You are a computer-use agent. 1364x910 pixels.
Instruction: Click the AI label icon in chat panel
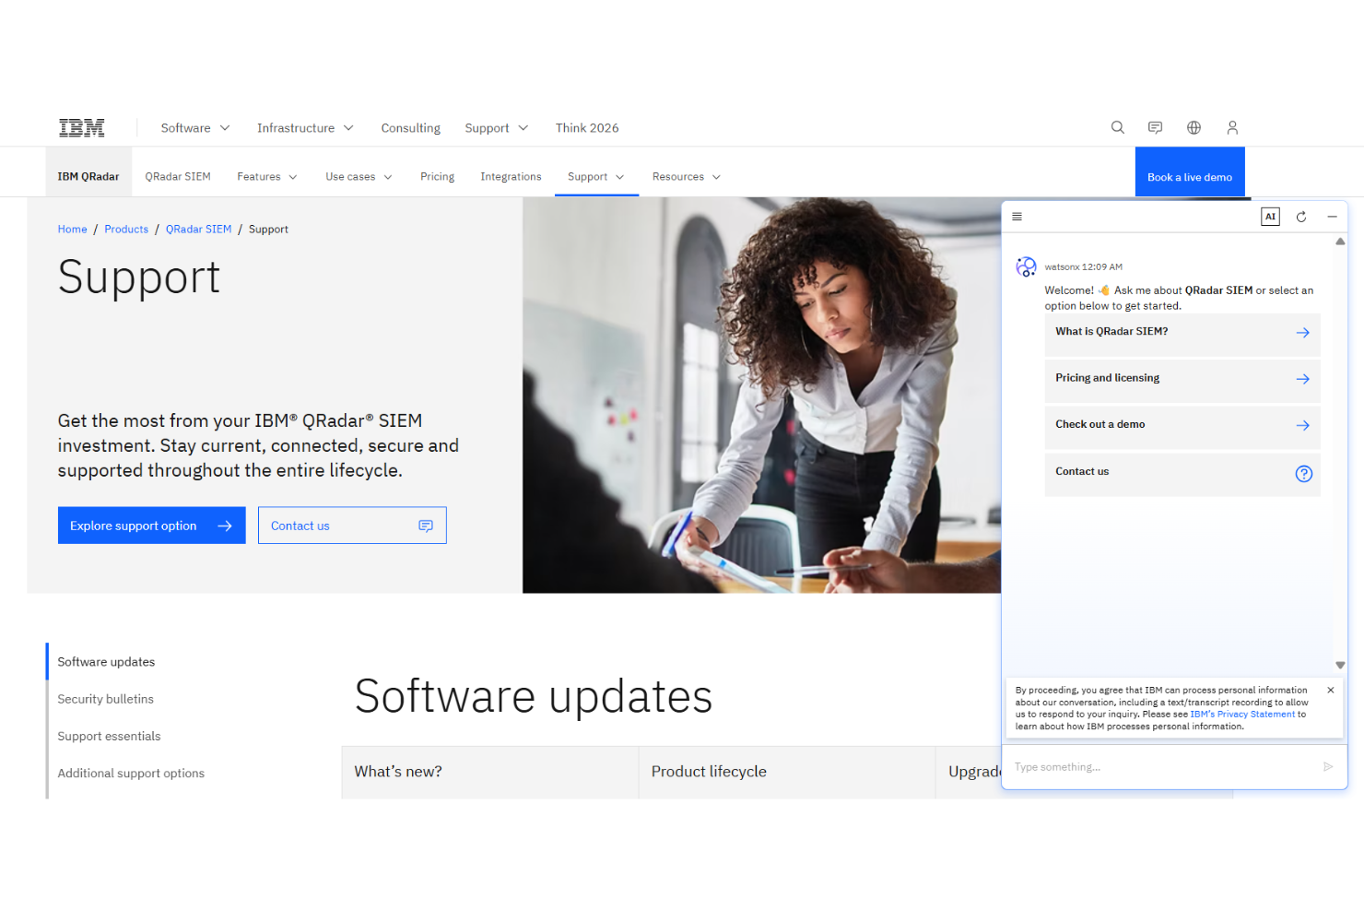(x=1270, y=217)
